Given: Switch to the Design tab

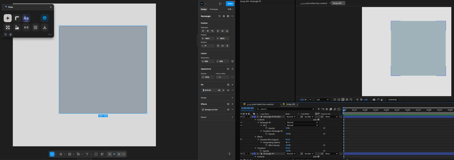Looking at the screenshot, I should pos(204,9).
